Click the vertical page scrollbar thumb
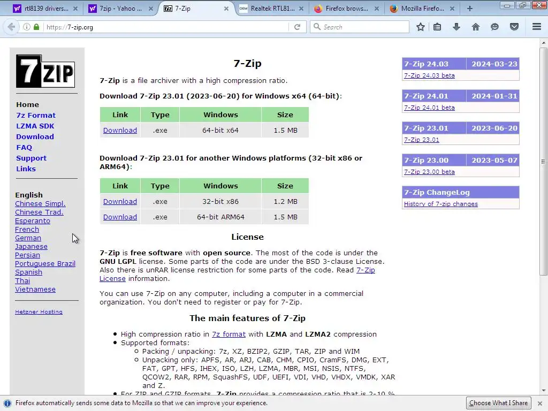The width and height of the screenshot is (548, 411). click(543, 162)
